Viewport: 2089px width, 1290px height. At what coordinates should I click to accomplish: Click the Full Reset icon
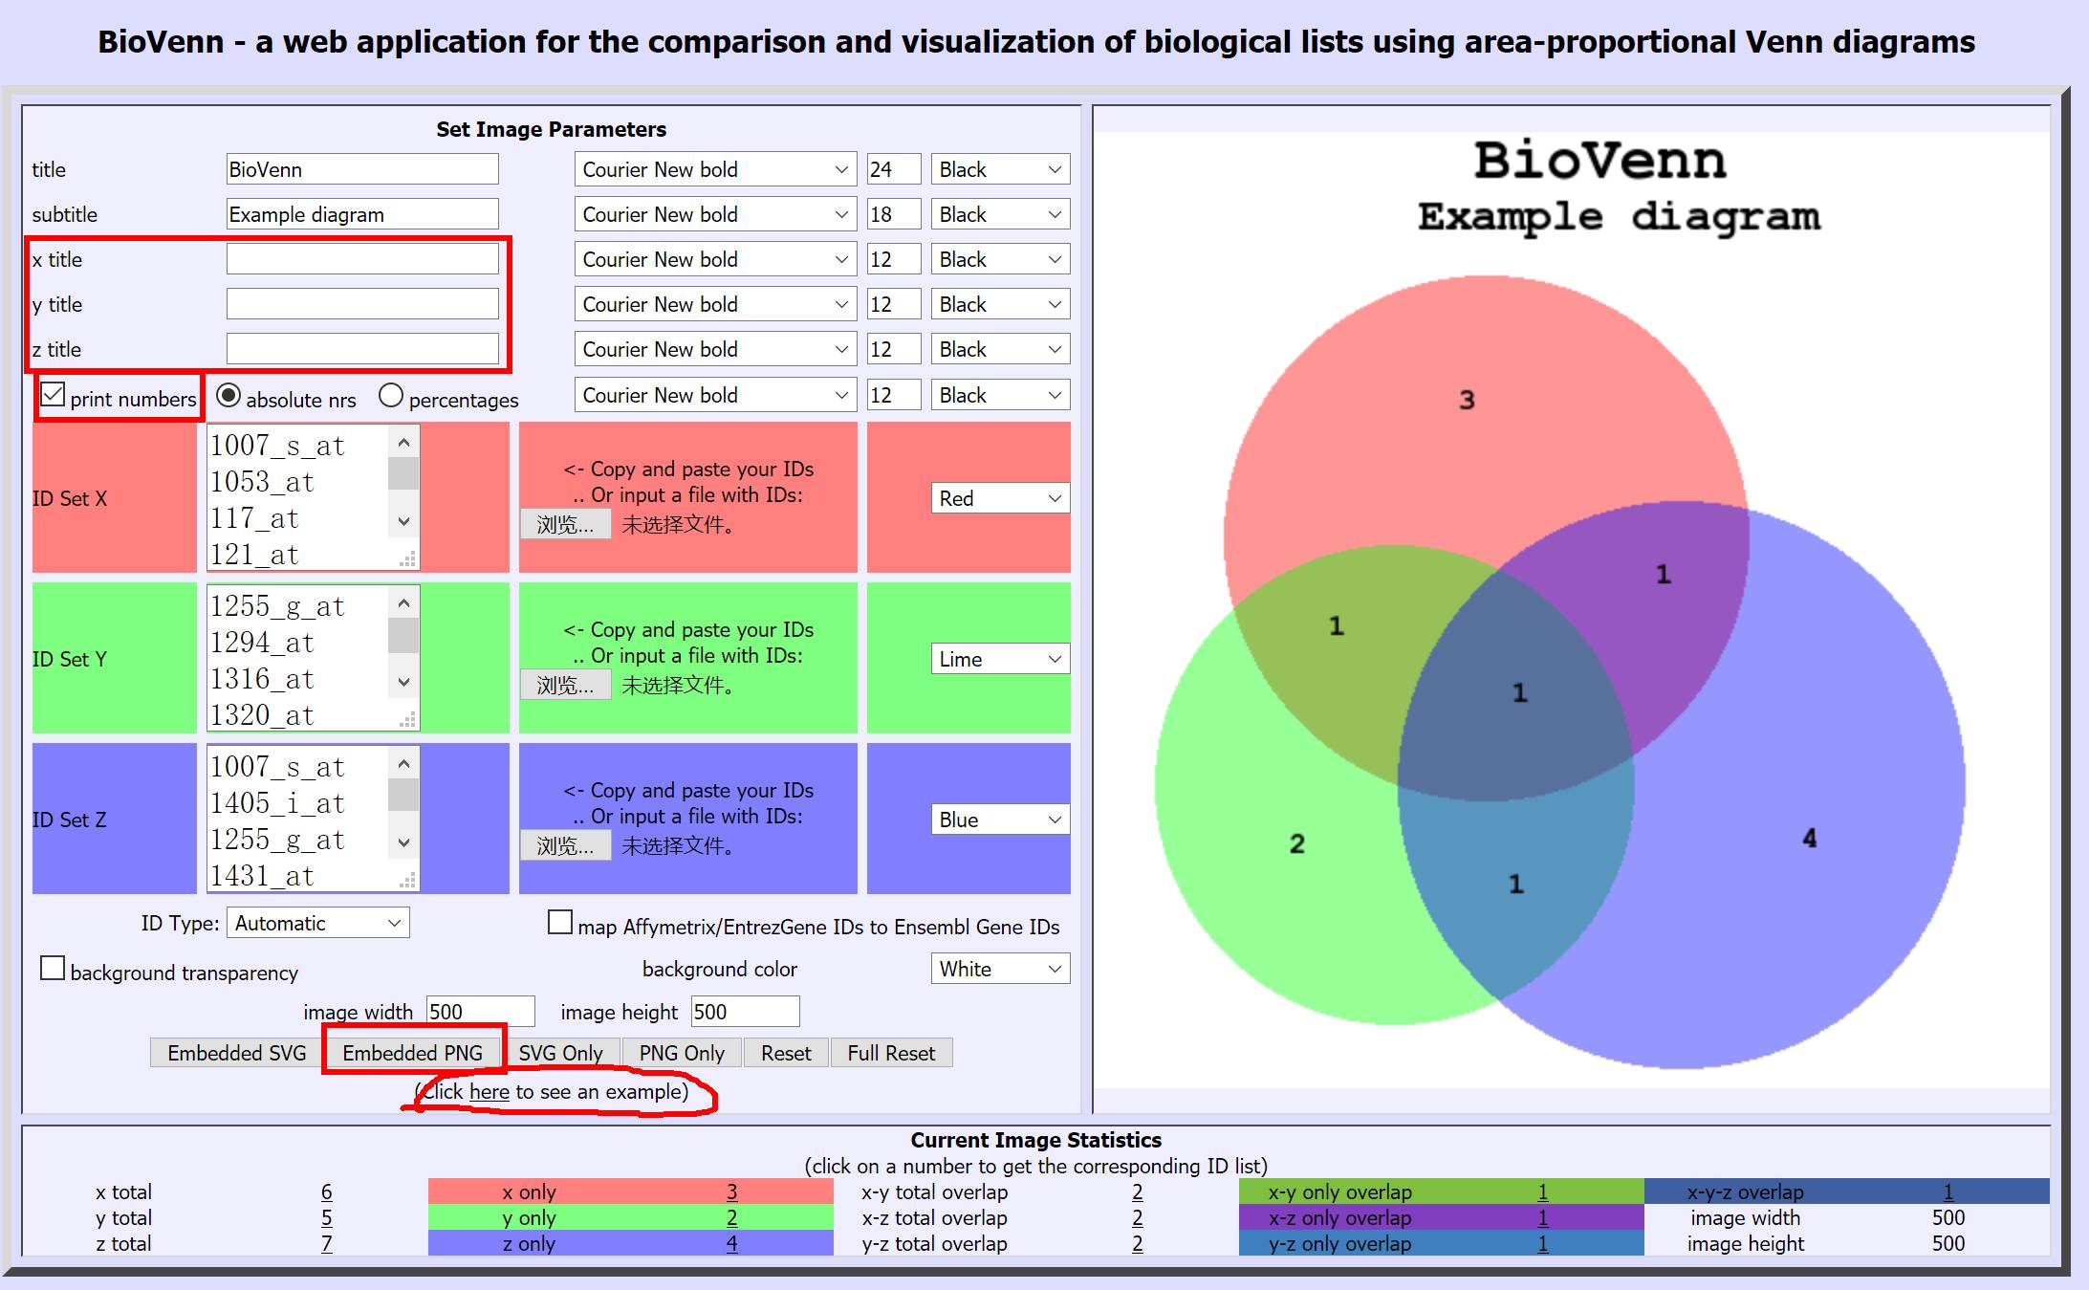(889, 1054)
